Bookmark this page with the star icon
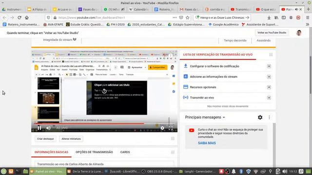 pyautogui.click(x=187, y=17)
